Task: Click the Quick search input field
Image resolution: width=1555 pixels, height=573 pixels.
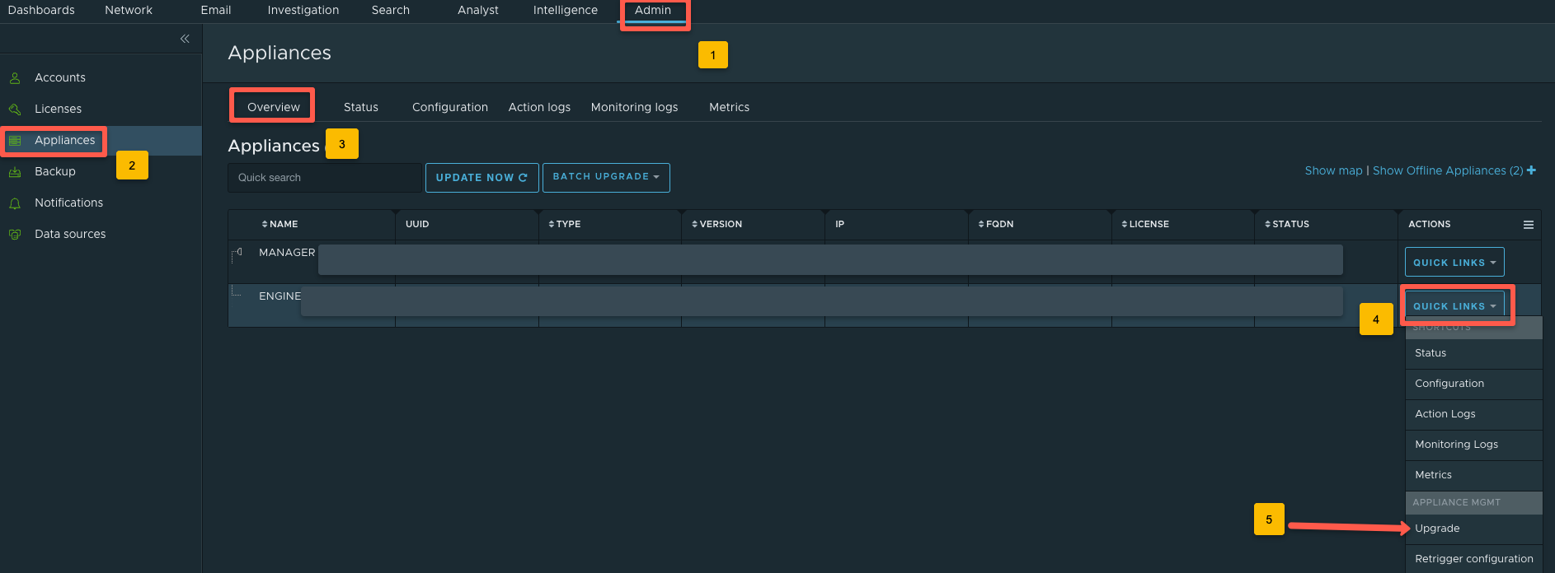Action: pos(324,178)
